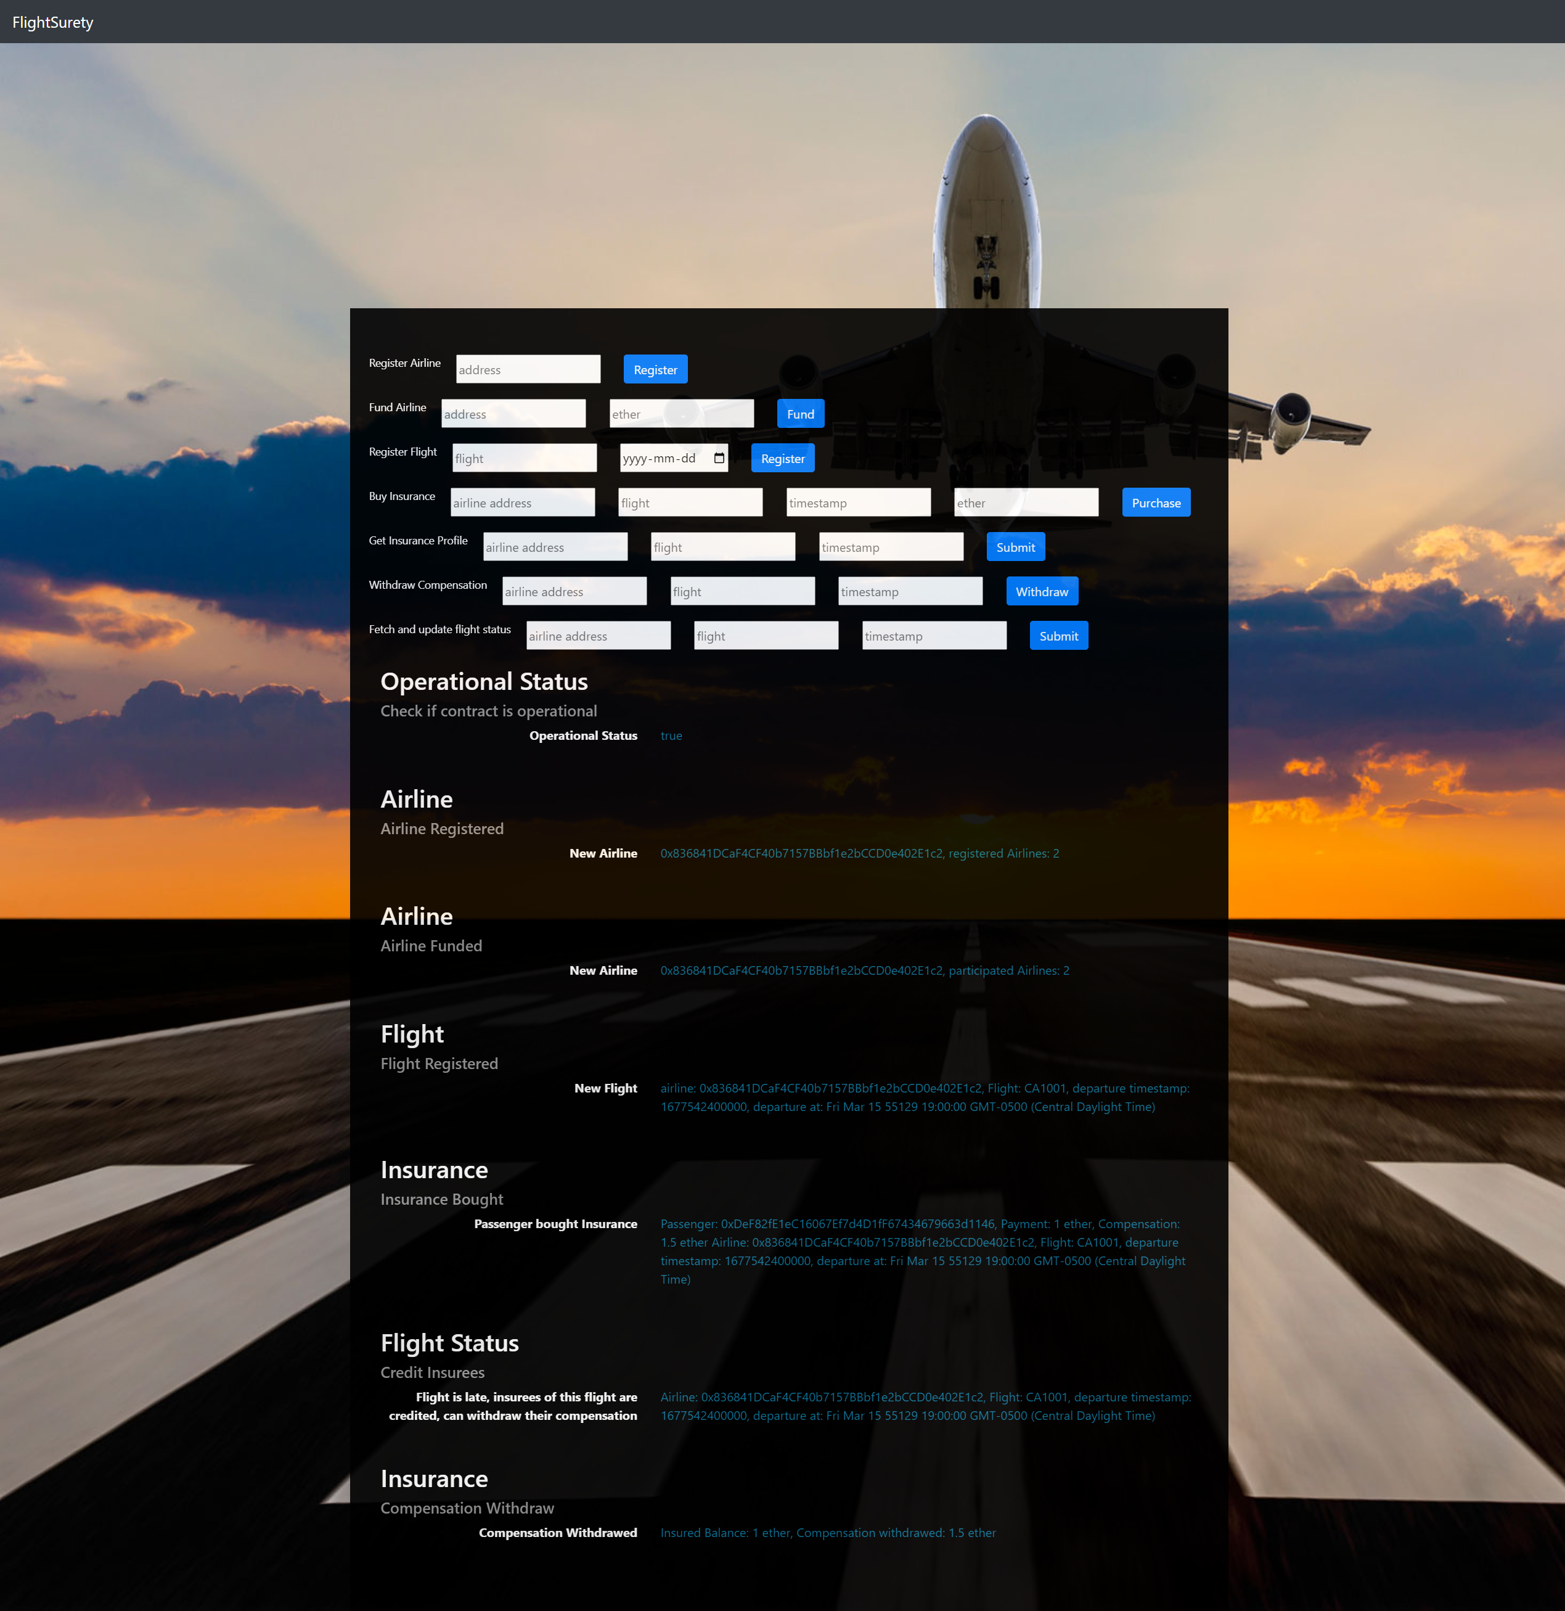This screenshot has height=1611, width=1565.
Task: Select the Fund Airline ether field
Action: (x=680, y=414)
